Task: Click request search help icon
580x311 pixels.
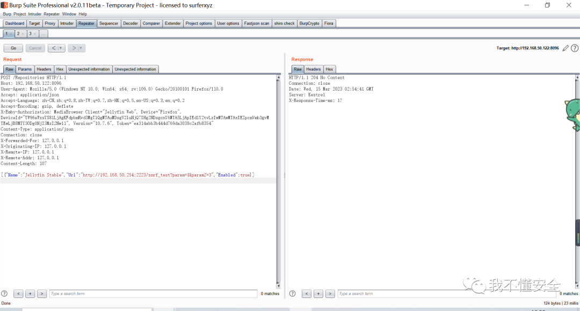Action: coord(4,294)
